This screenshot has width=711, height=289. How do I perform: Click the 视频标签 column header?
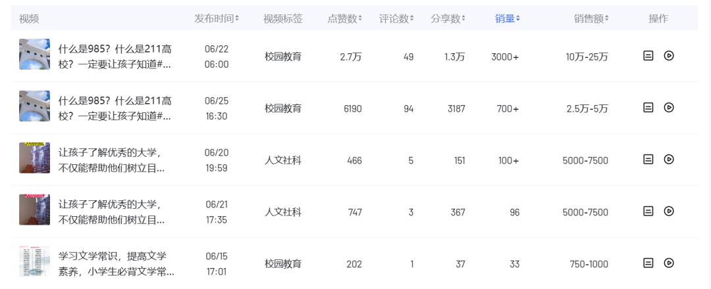point(283,18)
